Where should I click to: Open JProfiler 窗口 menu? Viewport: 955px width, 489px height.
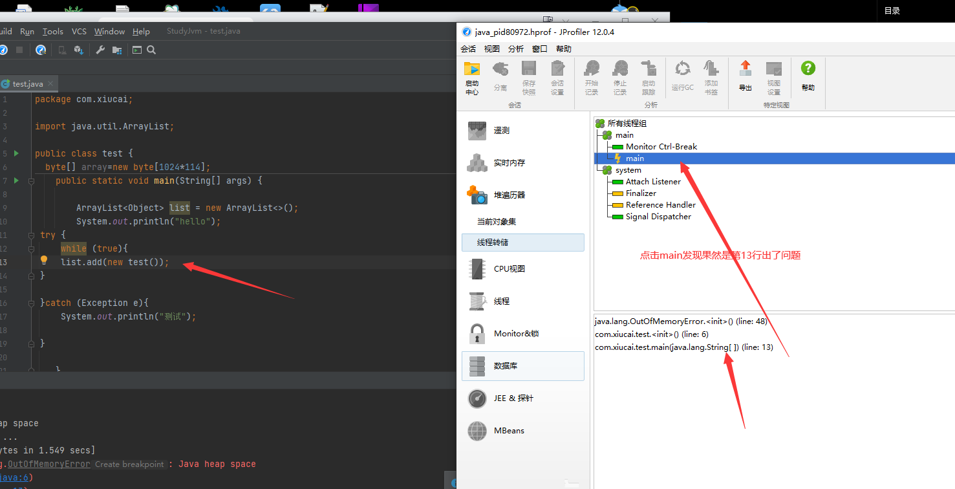coord(540,49)
